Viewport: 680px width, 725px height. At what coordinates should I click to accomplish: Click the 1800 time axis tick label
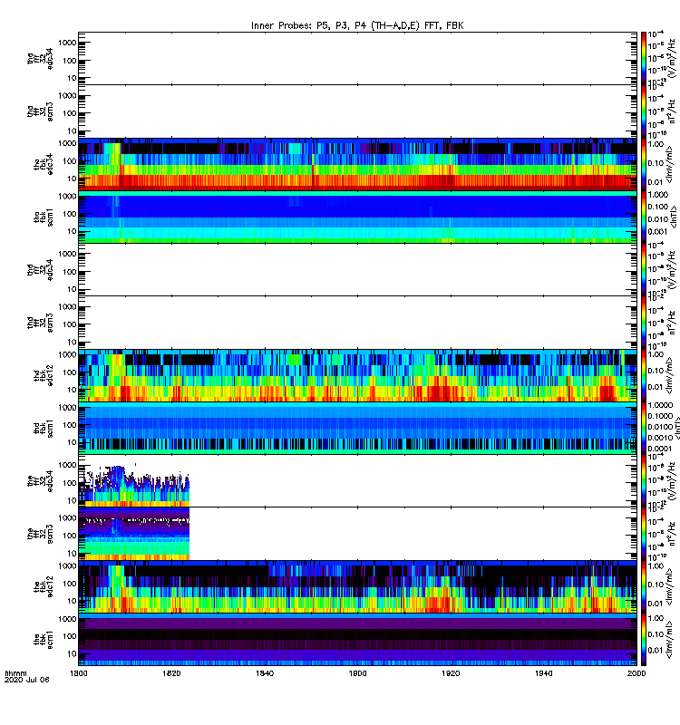[79, 673]
